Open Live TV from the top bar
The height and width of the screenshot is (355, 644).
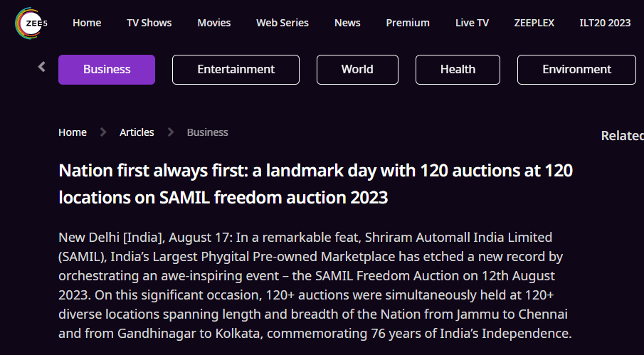click(472, 23)
